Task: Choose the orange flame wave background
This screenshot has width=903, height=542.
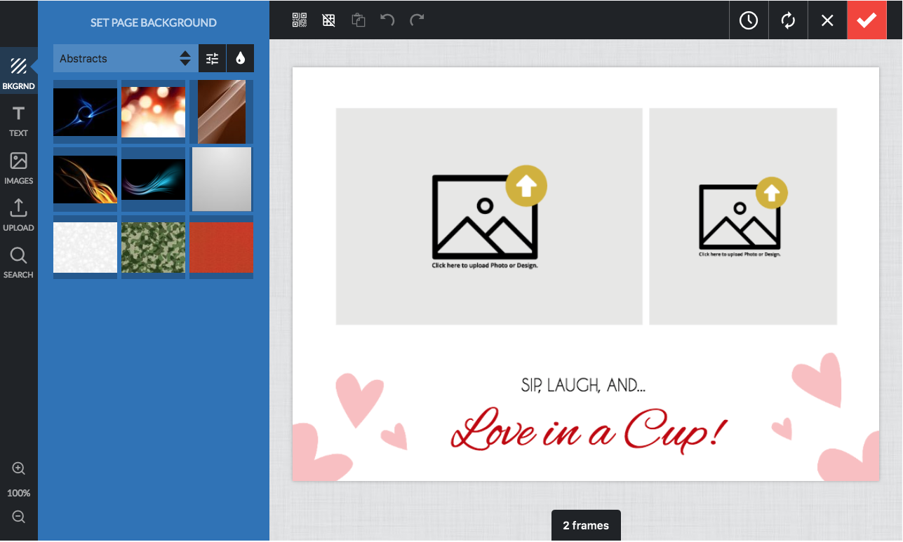Action: (86, 179)
